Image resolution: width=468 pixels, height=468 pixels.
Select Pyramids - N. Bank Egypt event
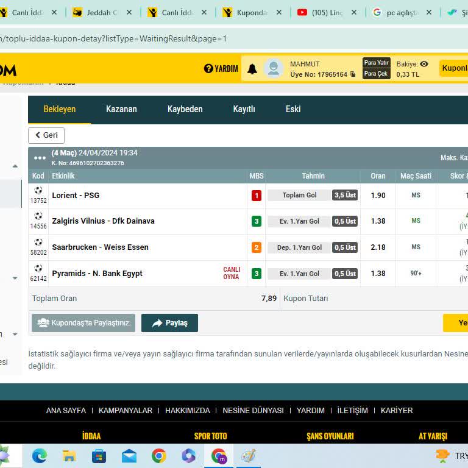[97, 274]
